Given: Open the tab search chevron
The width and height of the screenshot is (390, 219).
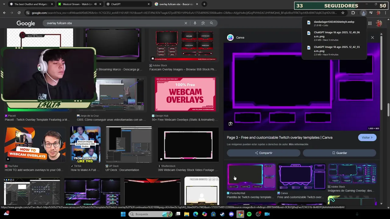Looking at the screenshot, I should point(4,4).
